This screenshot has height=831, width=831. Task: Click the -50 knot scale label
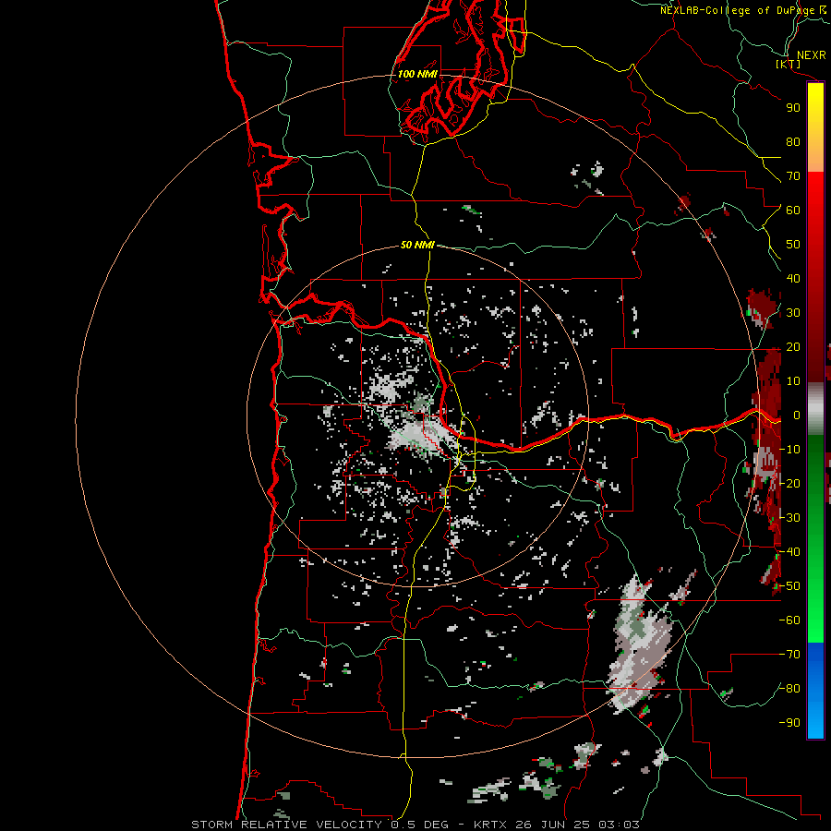pos(789,586)
